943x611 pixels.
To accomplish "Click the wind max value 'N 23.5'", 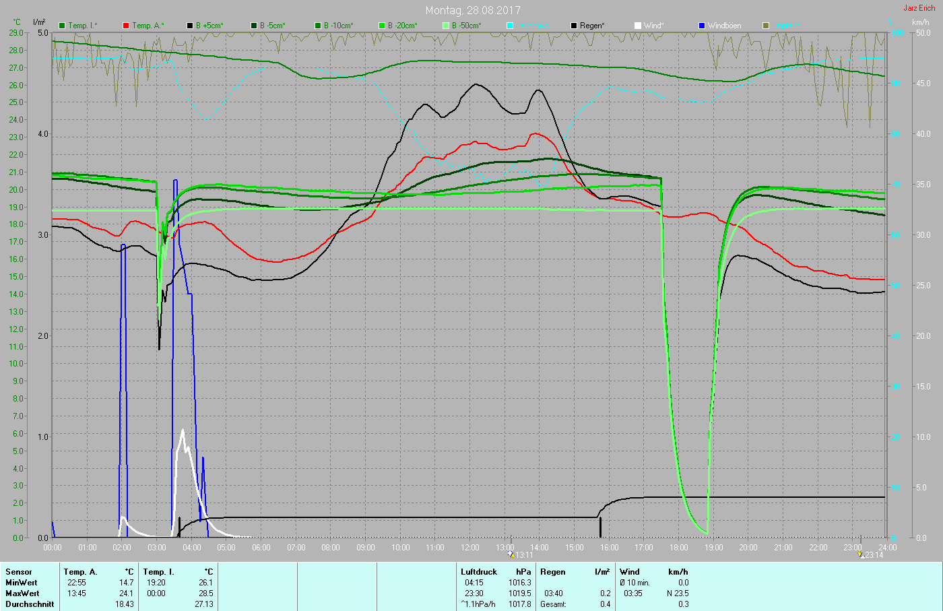I will pos(678,593).
